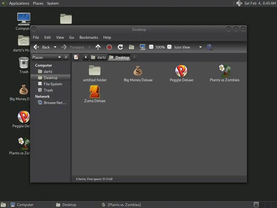Open the Places side pane dropdown
The height and width of the screenshot is (208, 277).
(47, 57)
